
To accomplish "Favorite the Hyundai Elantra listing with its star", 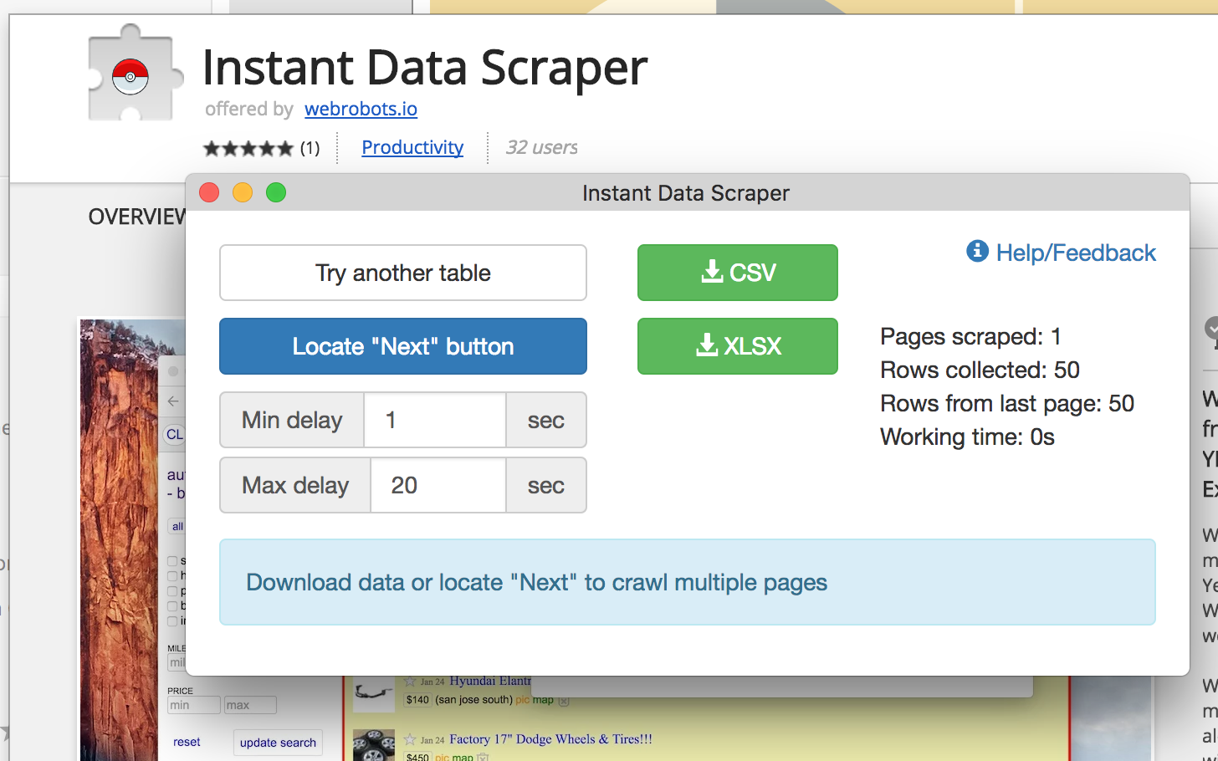I will coord(410,681).
